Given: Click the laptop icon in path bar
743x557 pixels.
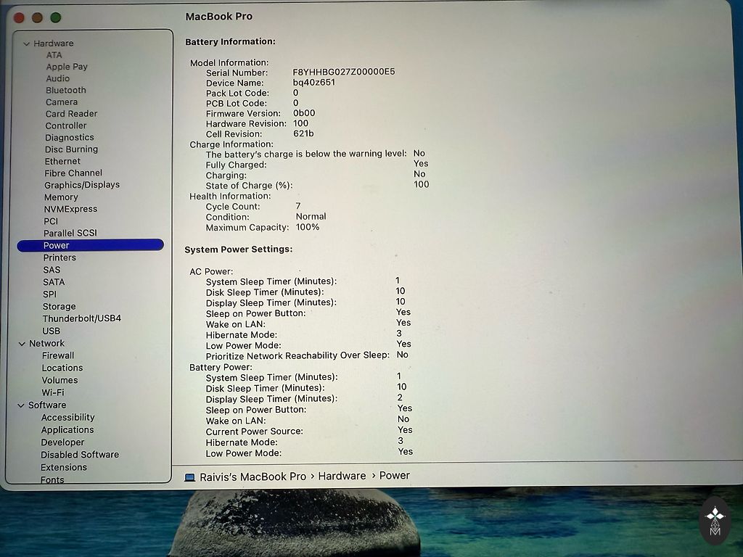Looking at the screenshot, I should [x=190, y=477].
